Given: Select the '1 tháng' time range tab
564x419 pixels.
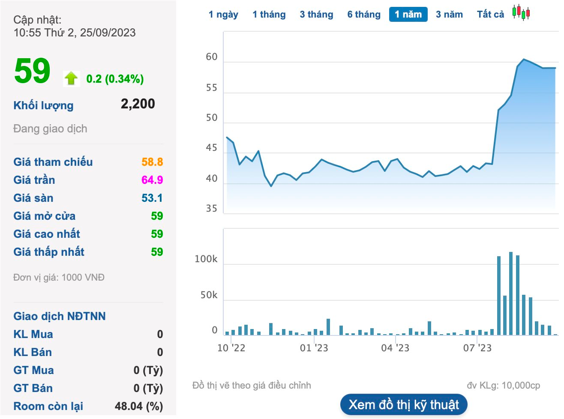Looking at the screenshot, I should tap(269, 15).
